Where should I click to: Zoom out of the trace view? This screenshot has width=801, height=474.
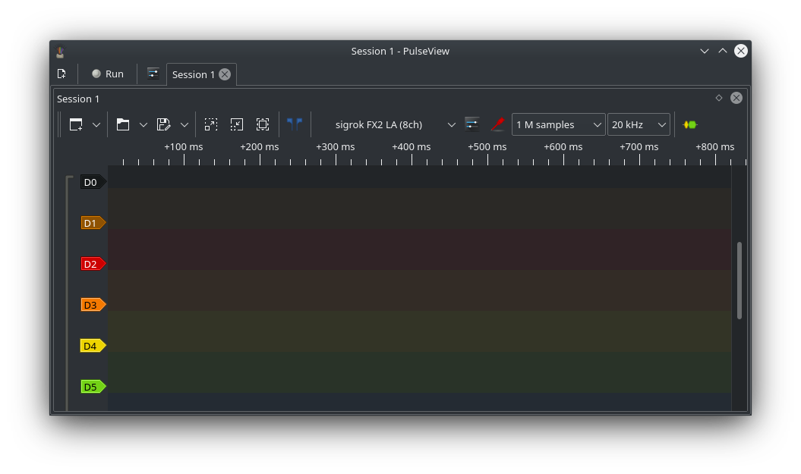pos(237,124)
